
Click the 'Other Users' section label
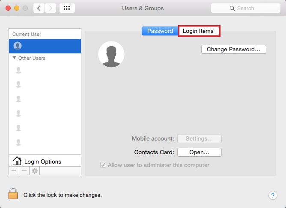tap(32, 58)
